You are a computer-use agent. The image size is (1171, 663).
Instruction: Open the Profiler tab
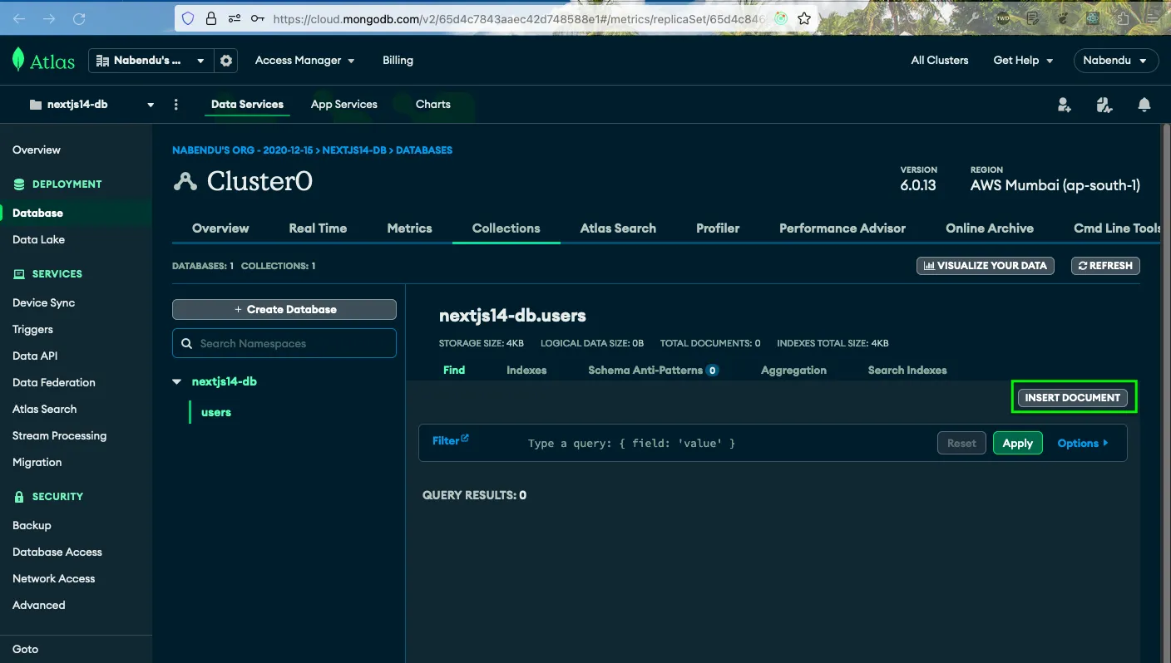tap(718, 228)
